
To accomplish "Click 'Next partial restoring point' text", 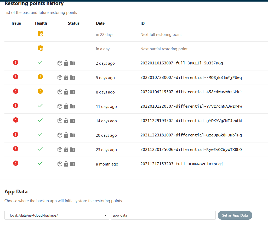I will [164, 49].
